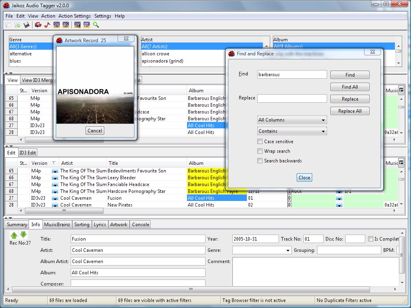This screenshot has width=411, height=308.
Task: Enable the Case sensitive checkbox
Action: [x=260, y=142]
